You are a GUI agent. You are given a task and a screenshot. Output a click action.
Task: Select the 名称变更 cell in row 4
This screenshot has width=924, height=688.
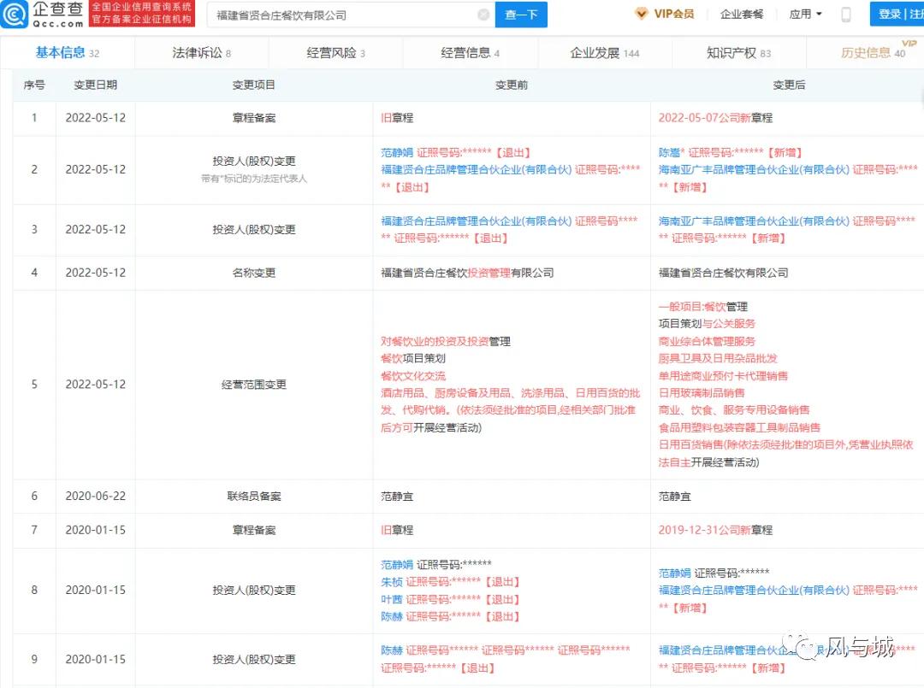[x=254, y=273]
